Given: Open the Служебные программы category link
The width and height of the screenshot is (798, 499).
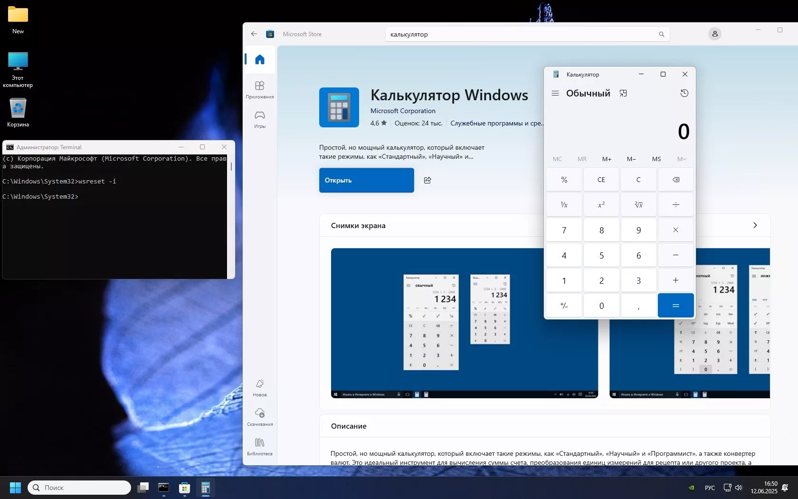Looking at the screenshot, I should 497,123.
